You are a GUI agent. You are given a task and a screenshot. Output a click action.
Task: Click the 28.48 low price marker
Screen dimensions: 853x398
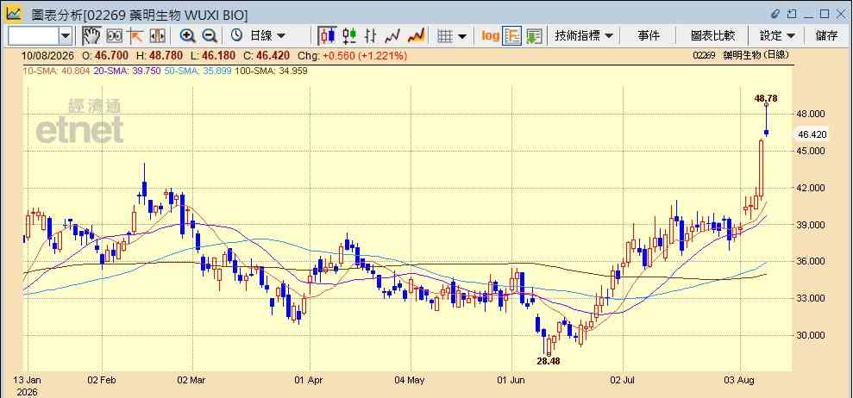tap(549, 360)
